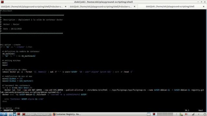
Task: Close the second 9-docker-s terminal tab
Action: [135, 6]
